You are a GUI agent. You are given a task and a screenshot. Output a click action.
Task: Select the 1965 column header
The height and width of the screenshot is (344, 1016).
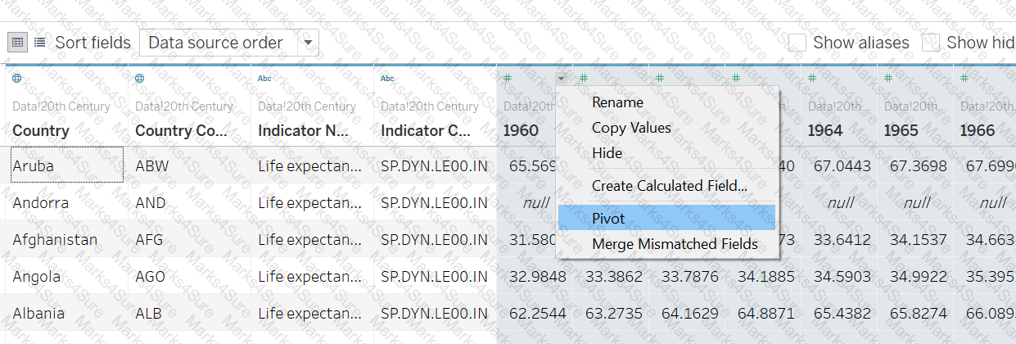coord(901,130)
